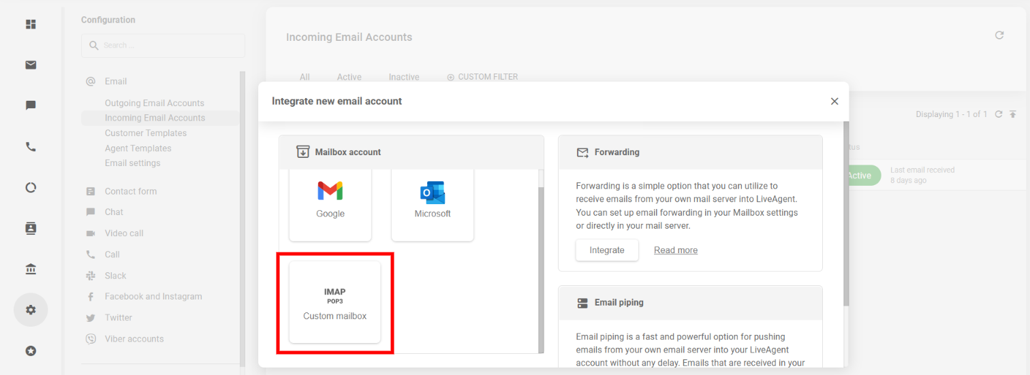Open Tickets envelope icon in sidebar
This screenshot has height=375, width=1030.
click(31, 65)
